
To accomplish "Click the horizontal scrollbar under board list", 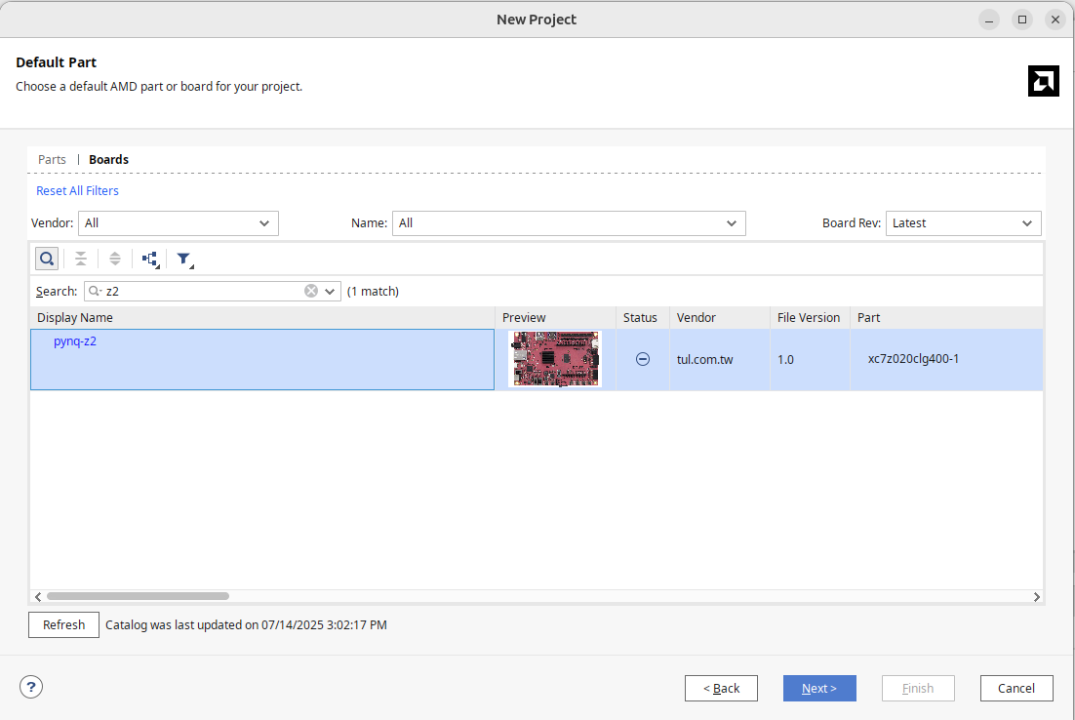I will point(138,596).
